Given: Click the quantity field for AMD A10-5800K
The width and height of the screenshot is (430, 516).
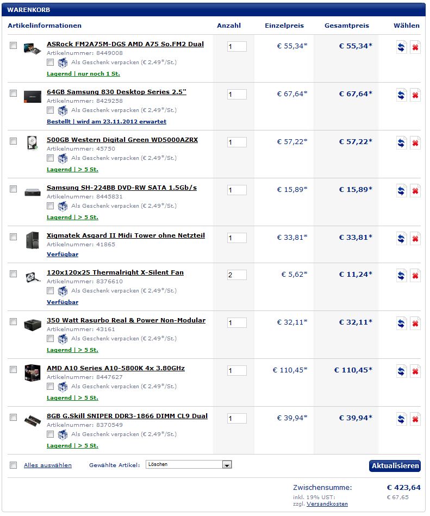Looking at the screenshot, I should [x=236, y=370].
